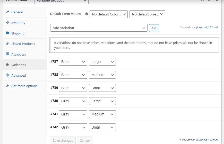Click the Go button
The height and width of the screenshot is (144, 224).
[x=154, y=28]
